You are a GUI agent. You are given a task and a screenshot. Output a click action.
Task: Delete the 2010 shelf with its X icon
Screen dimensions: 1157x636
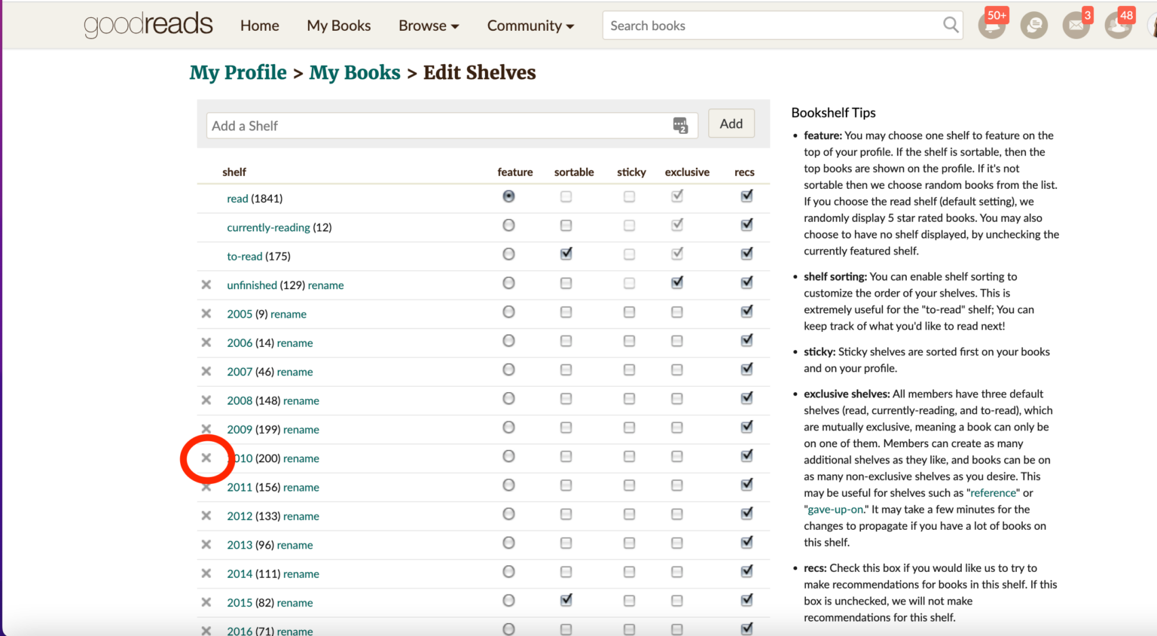(207, 458)
